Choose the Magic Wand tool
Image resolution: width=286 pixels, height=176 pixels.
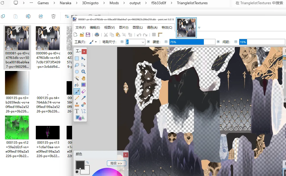coord(77,78)
